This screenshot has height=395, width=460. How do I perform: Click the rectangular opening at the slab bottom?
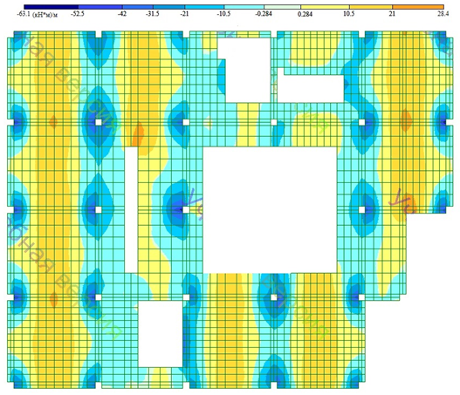161,334
